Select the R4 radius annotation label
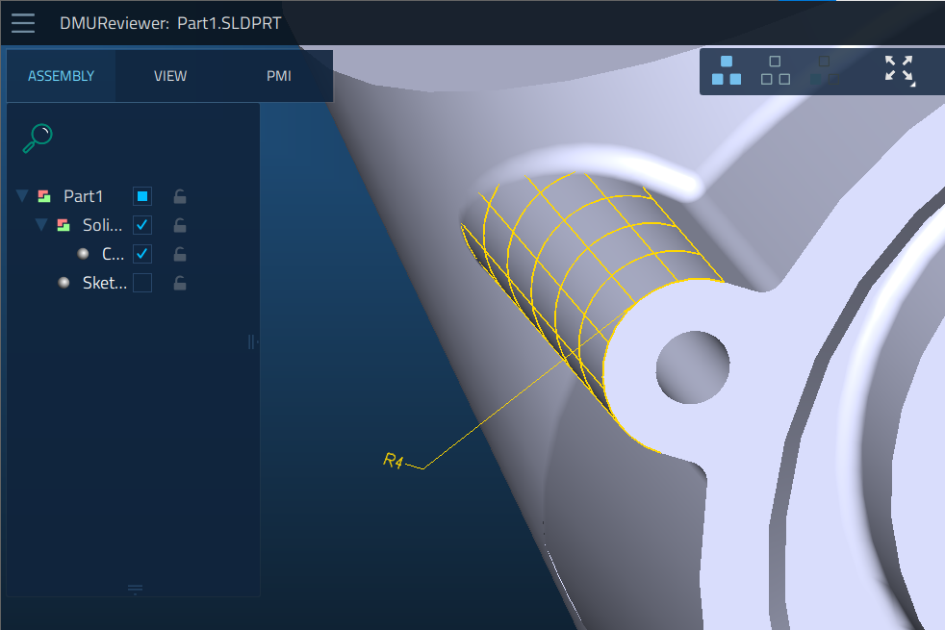945x630 pixels. [x=393, y=461]
